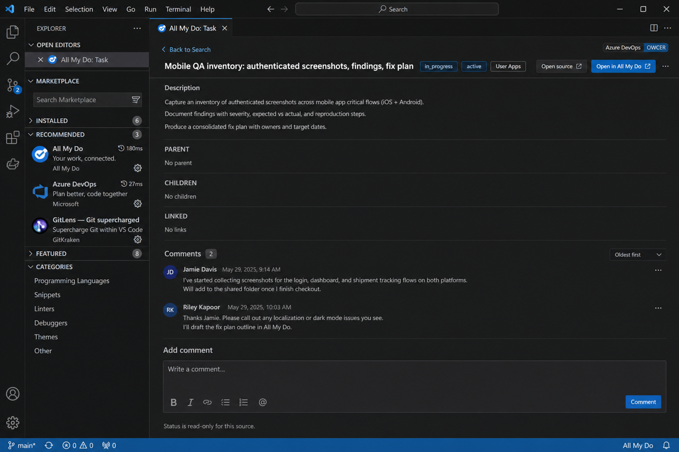Click errors and warnings count in status bar
Viewport: 679px width, 452px height.
point(78,446)
